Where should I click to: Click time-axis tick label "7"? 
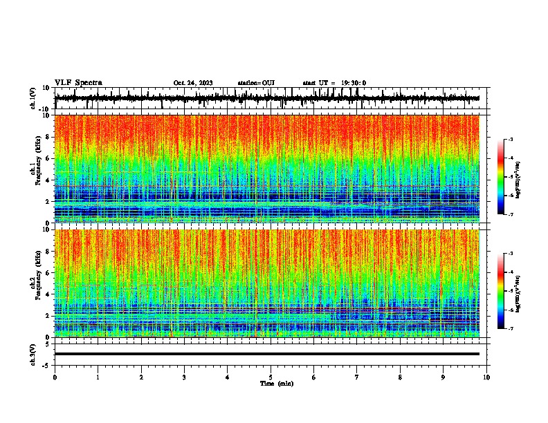357,377
